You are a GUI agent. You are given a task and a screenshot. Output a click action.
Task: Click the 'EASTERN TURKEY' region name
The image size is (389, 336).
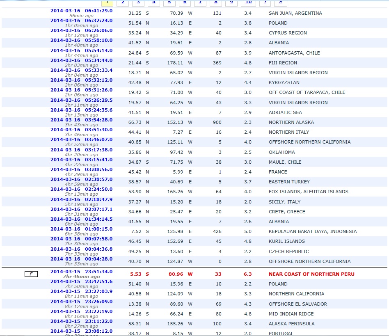click(289, 182)
